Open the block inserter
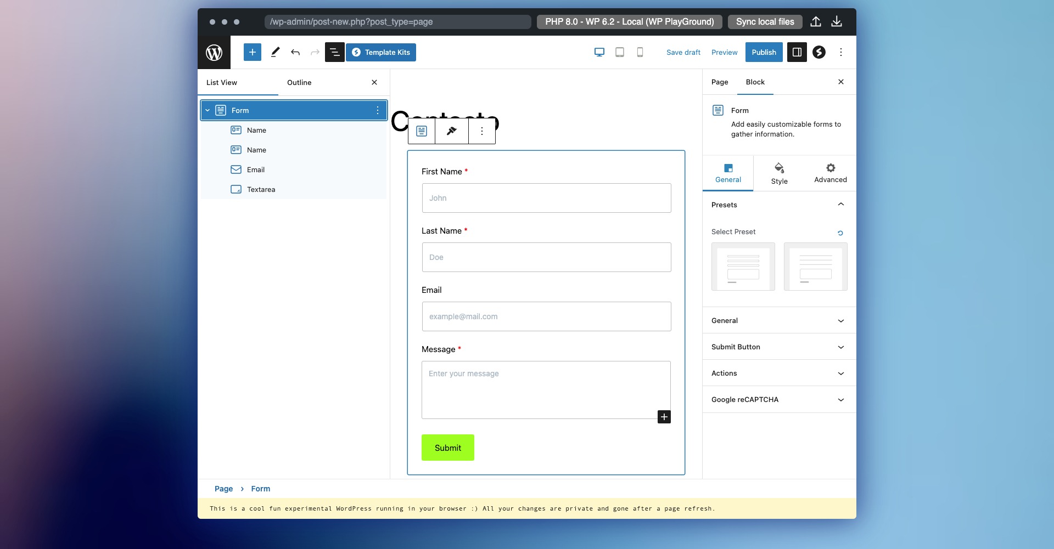This screenshot has height=549, width=1054. pyautogui.click(x=253, y=52)
